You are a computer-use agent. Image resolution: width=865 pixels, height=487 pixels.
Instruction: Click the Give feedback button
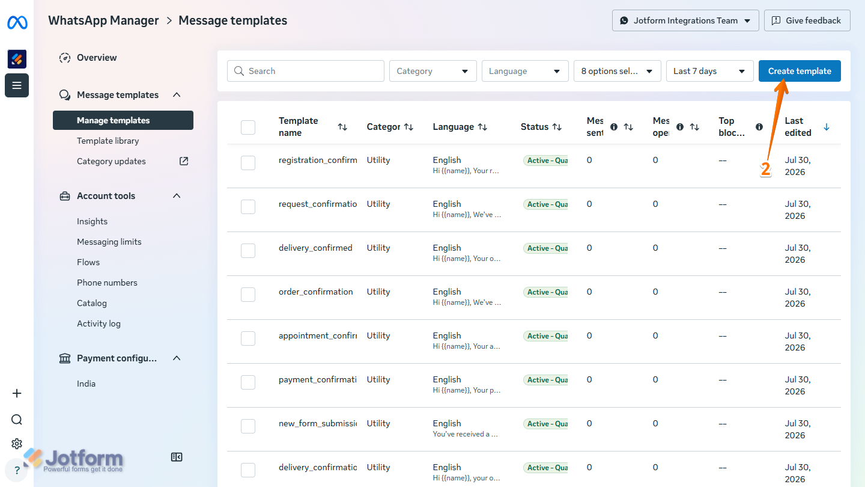coord(807,20)
